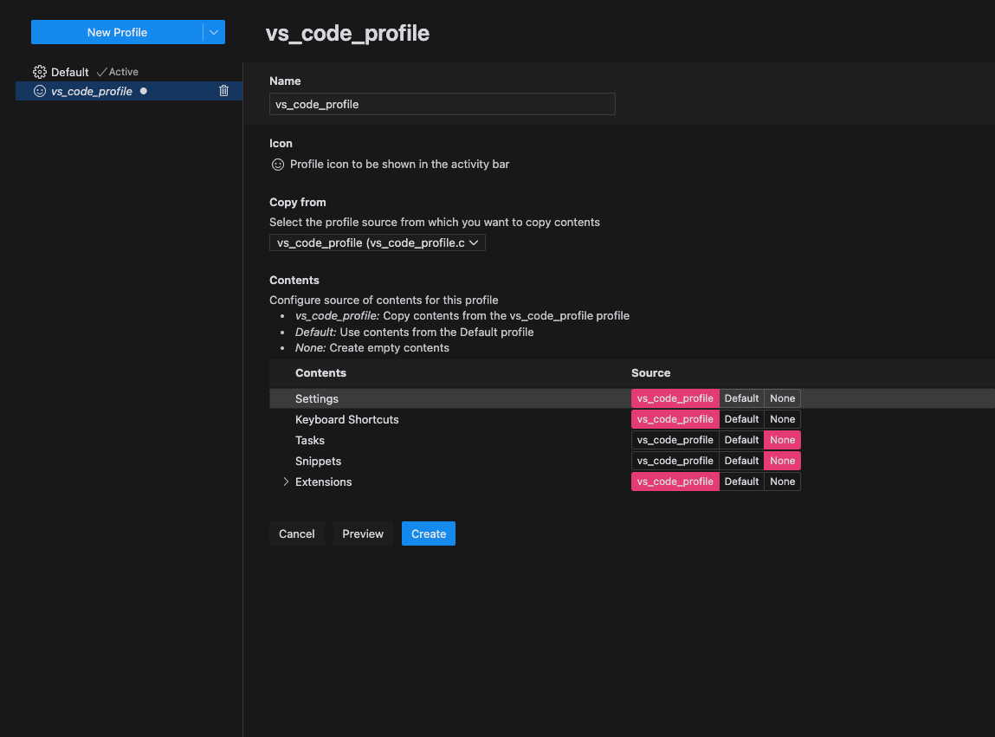Click the Cancel button

click(296, 533)
